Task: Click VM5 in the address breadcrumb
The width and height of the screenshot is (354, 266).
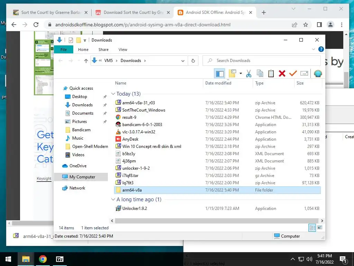Action: [108, 61]
